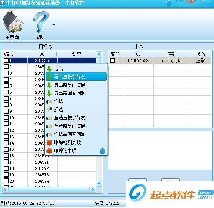Viewport: 214px width, 208px height.
Task: Select 全选需验证信息 menu entry
Action: tap(76, 126)
